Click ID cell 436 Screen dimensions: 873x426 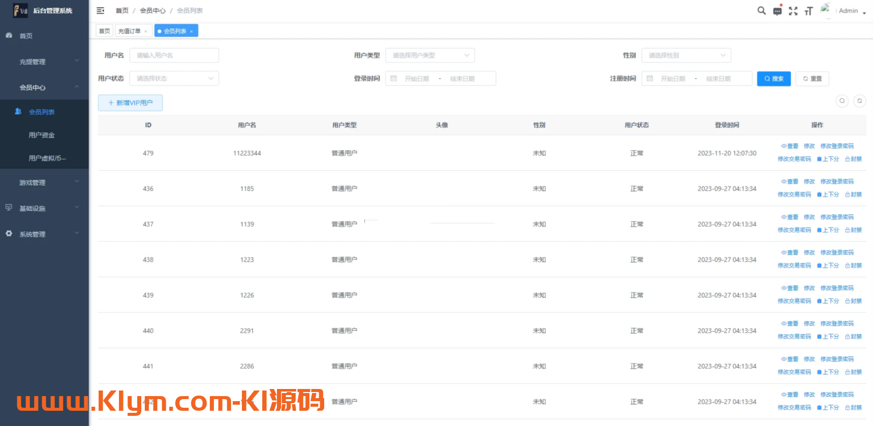[x=148, y=189]
